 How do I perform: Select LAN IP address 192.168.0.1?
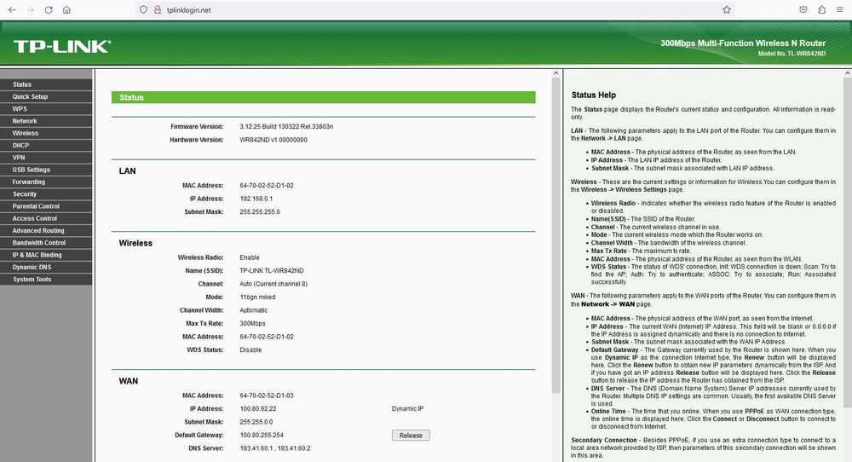point(256,199)
